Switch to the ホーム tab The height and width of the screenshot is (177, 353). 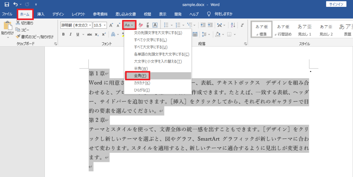click(x=25, y=14)
